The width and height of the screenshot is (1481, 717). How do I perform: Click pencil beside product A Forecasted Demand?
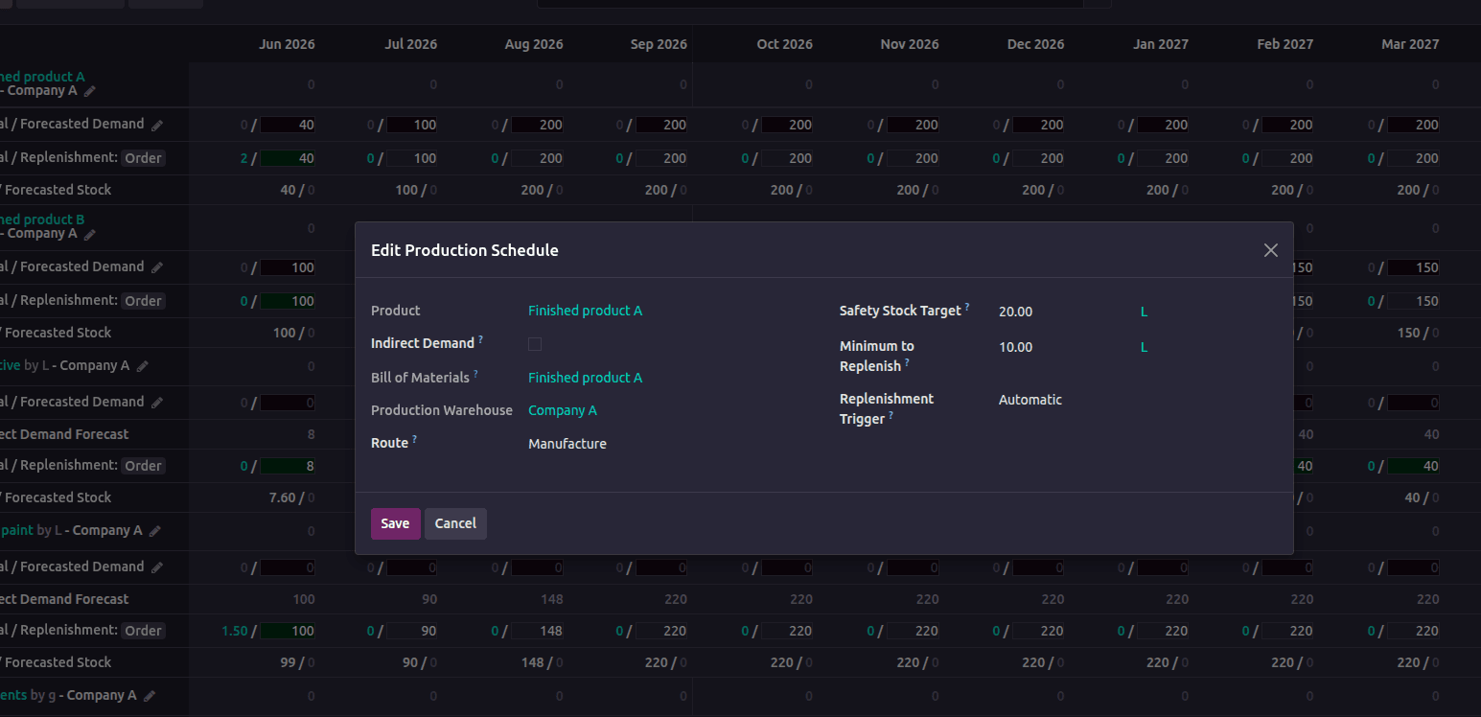(x=157, y=125)
